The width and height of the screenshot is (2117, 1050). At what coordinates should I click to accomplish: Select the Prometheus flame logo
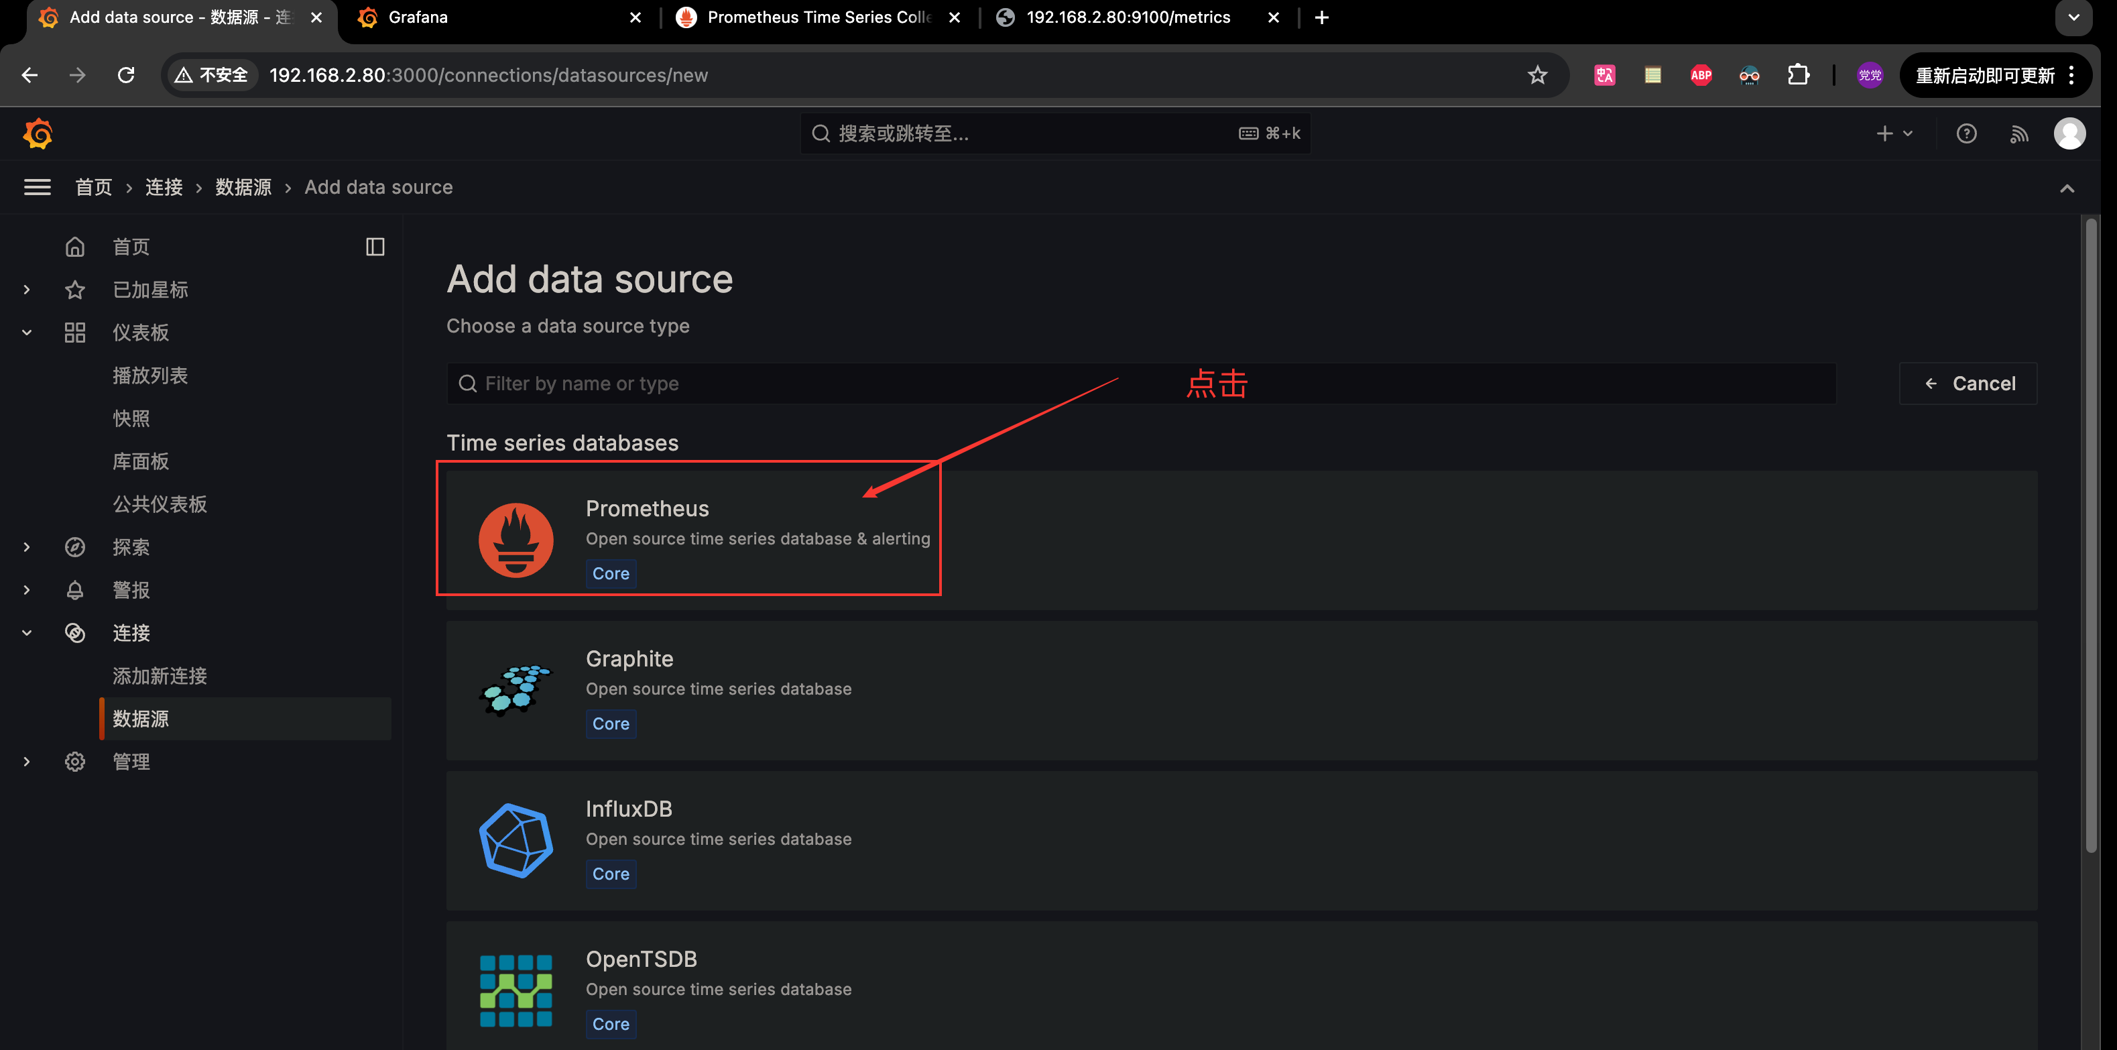click(x=516, y=539)
